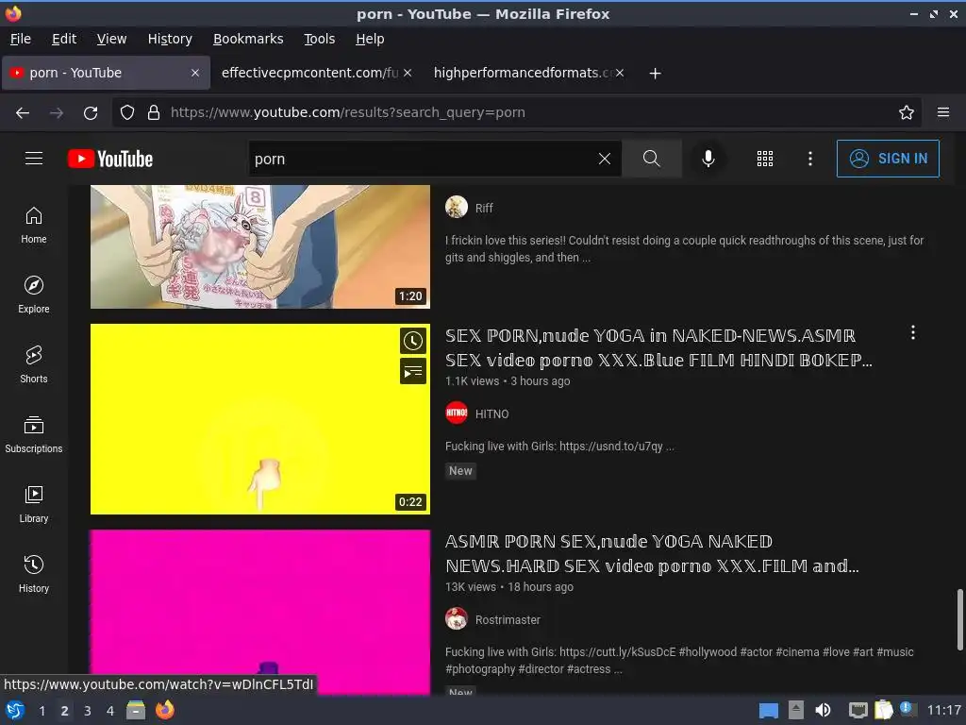Screen dimensions: 966x725
Task: Go back with Firefox back arrow
Action: click(x=23, y=113)
